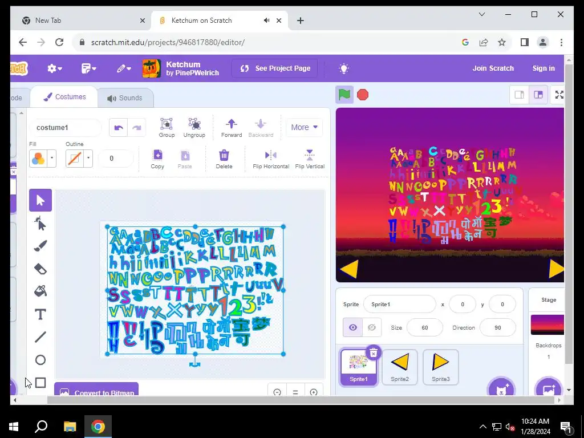This screenshot has width=584, height=438.
Task: Click the costume1 name field
Action: tap(65, 128)
